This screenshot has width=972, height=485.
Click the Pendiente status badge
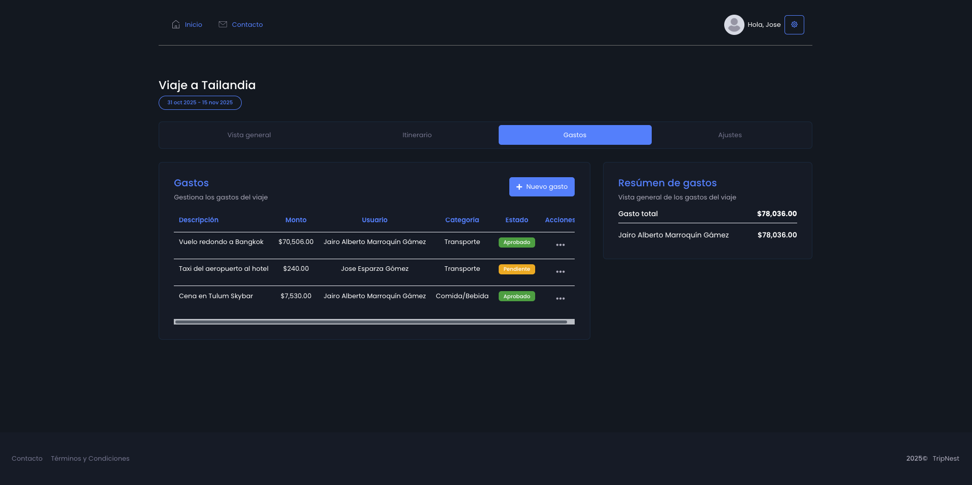click(516, 269)
